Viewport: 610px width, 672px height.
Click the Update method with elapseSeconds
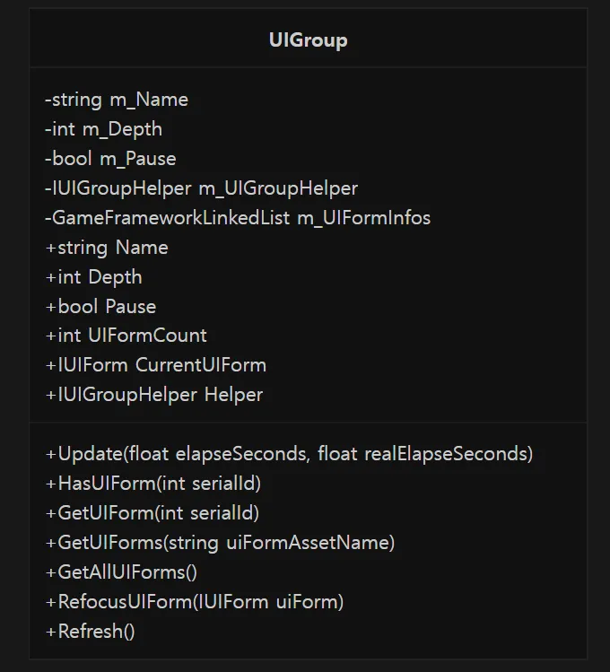pyautogui.click(x=289, y=454)
